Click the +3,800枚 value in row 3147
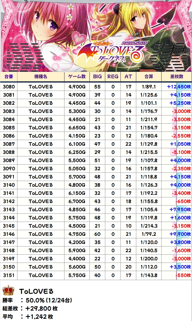Screen dimensions: 192x321 click(x=180, y=242)
